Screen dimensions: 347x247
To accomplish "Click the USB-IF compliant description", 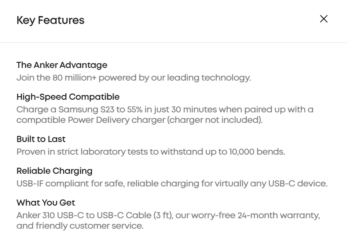I will click(172, 184).
